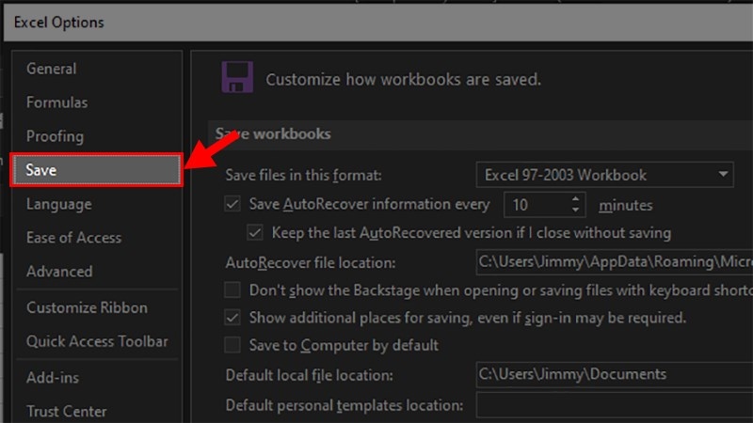The image size is (753, 423).
Task: Open the Advanced options page
Action: pos(59,272)
